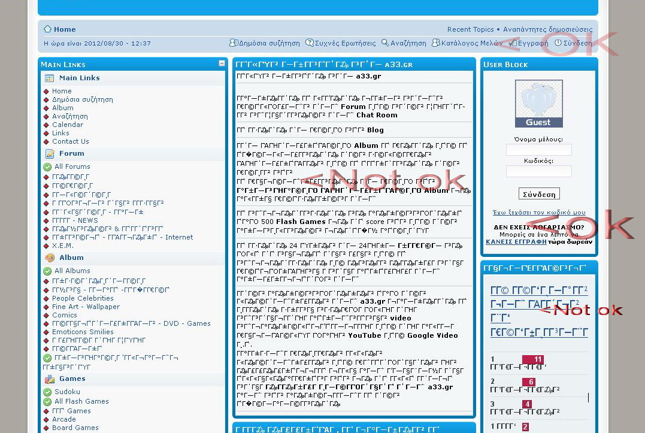Open the Calendar entry in Main Links

click(x=67, y=125)
